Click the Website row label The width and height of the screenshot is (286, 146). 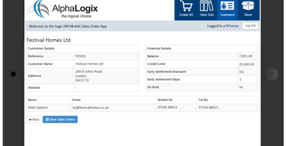click(x=34, y=88)
